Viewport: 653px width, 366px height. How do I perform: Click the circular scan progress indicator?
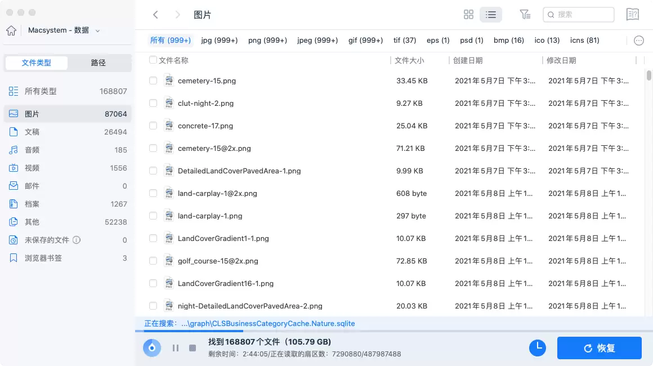tap(151, 347)
